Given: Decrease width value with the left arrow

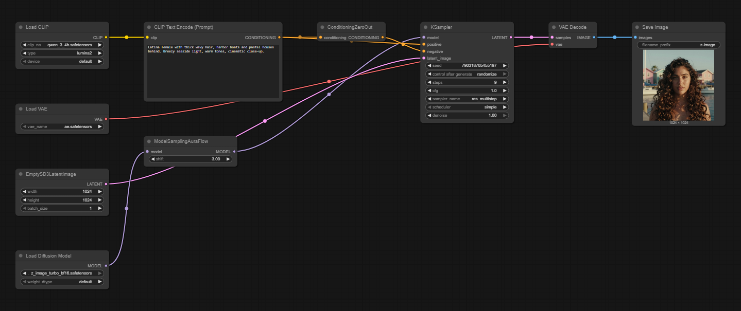Looking at the screenshot, I should point(24,192).
